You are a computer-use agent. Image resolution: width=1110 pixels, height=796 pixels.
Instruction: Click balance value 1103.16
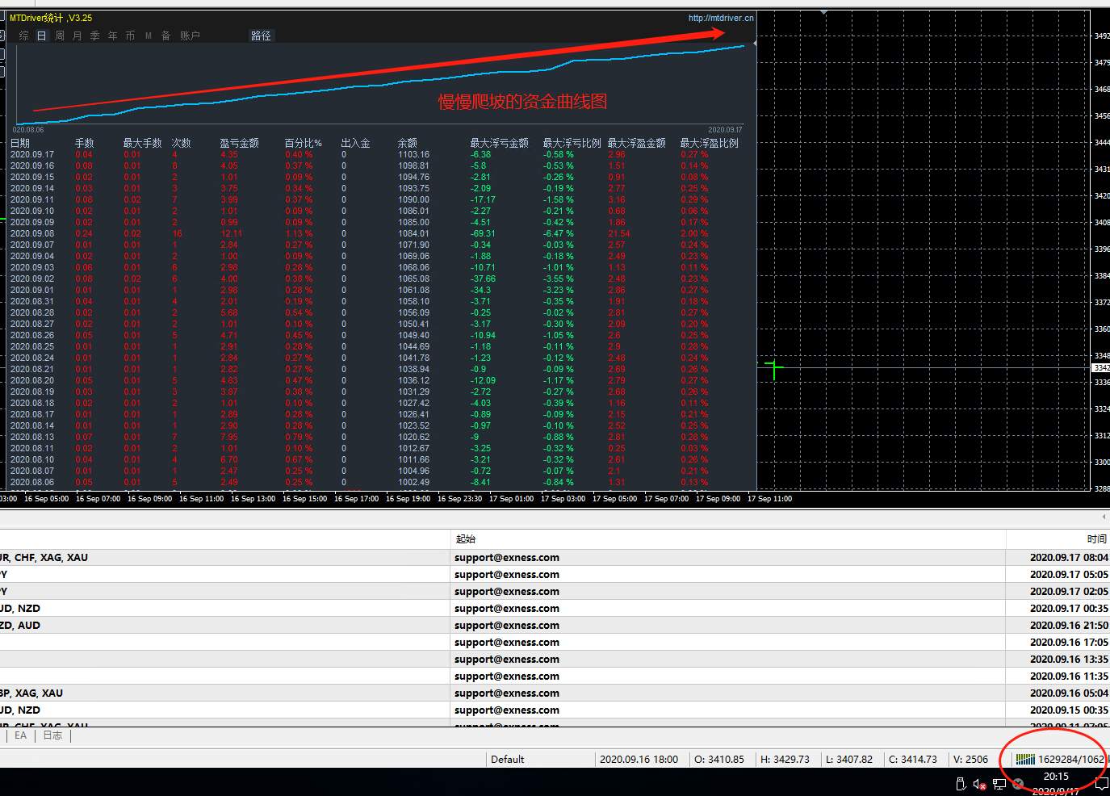[x=413, y=154]
